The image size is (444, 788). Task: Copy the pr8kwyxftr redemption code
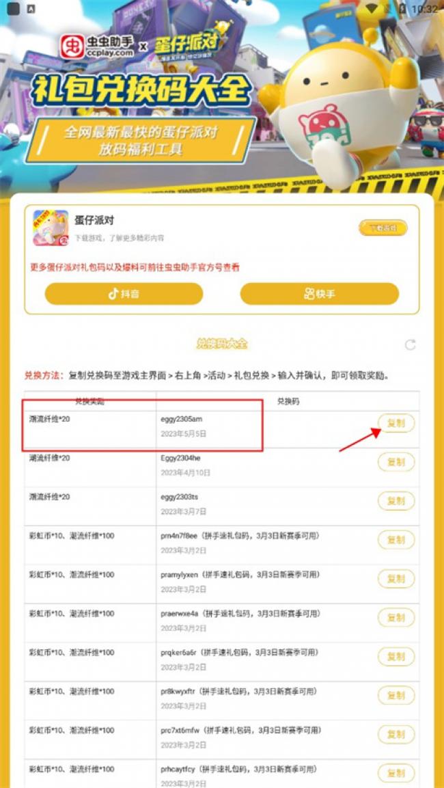click(x=396, y=696)
